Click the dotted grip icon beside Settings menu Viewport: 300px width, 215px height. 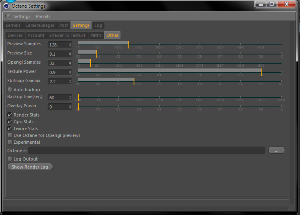(8, 16)
